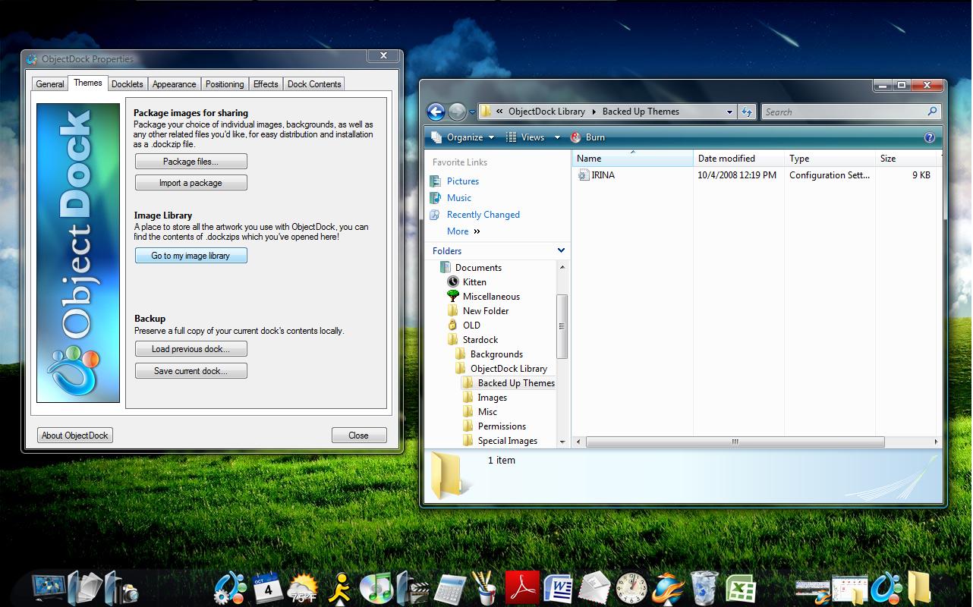Launch the iTunes music icon in dock
Screen dimensions: 973x607
coord(375,588)
